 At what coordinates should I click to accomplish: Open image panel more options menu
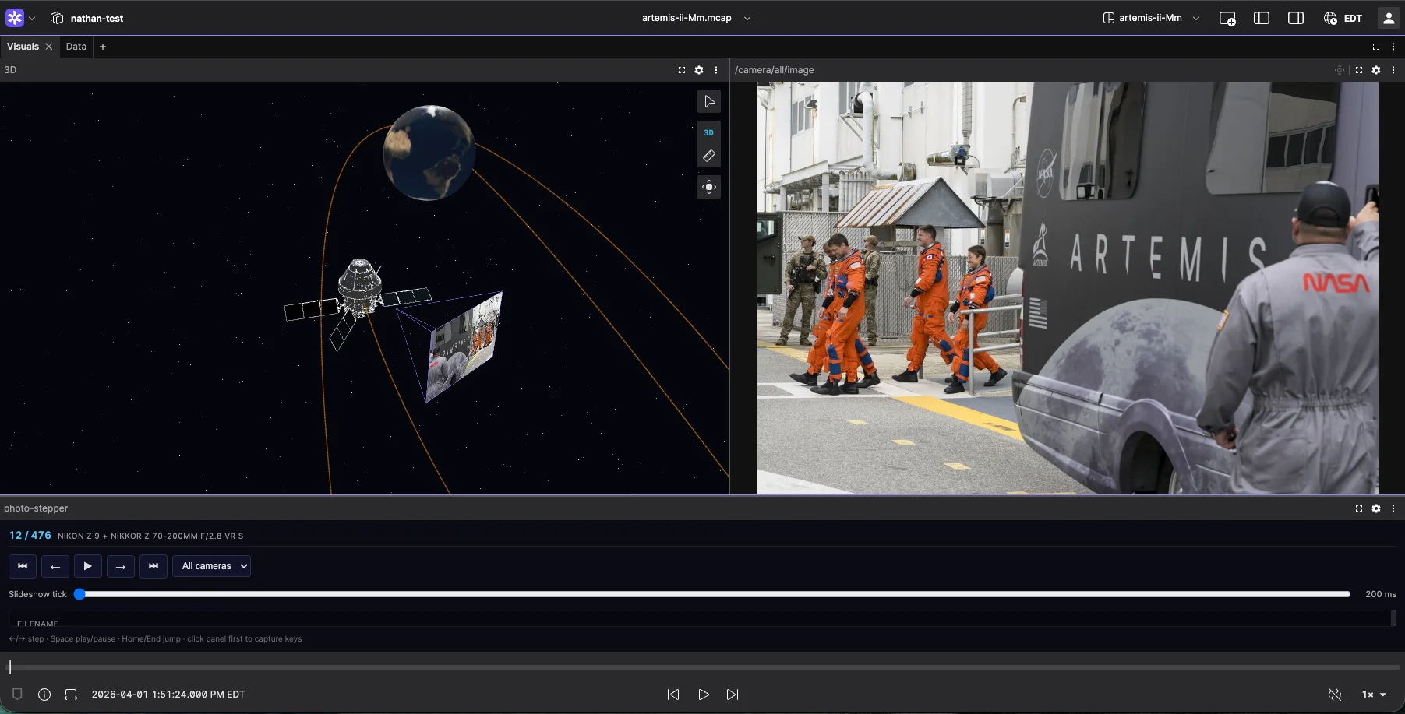click(x=1393, y=70)
